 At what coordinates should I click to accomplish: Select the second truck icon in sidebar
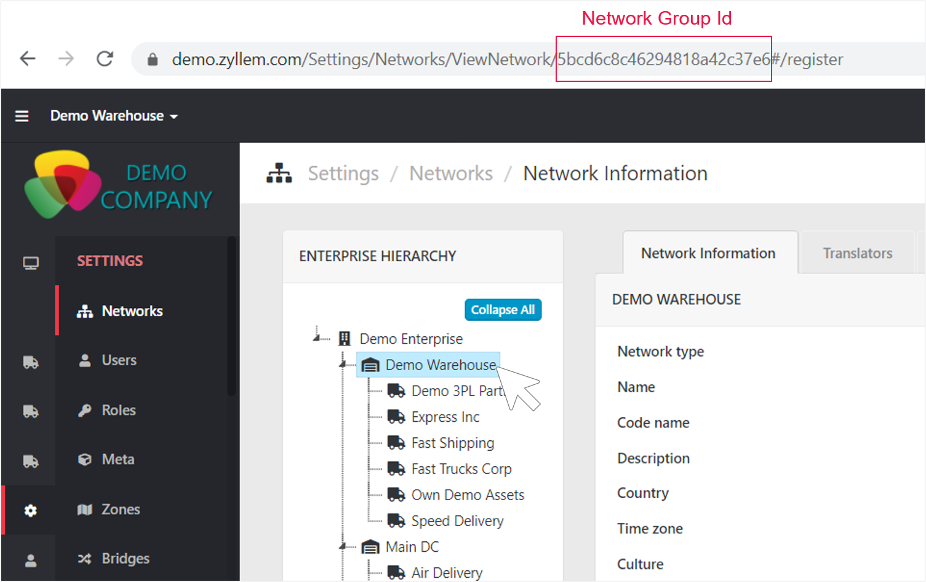(x=31, y=411)
